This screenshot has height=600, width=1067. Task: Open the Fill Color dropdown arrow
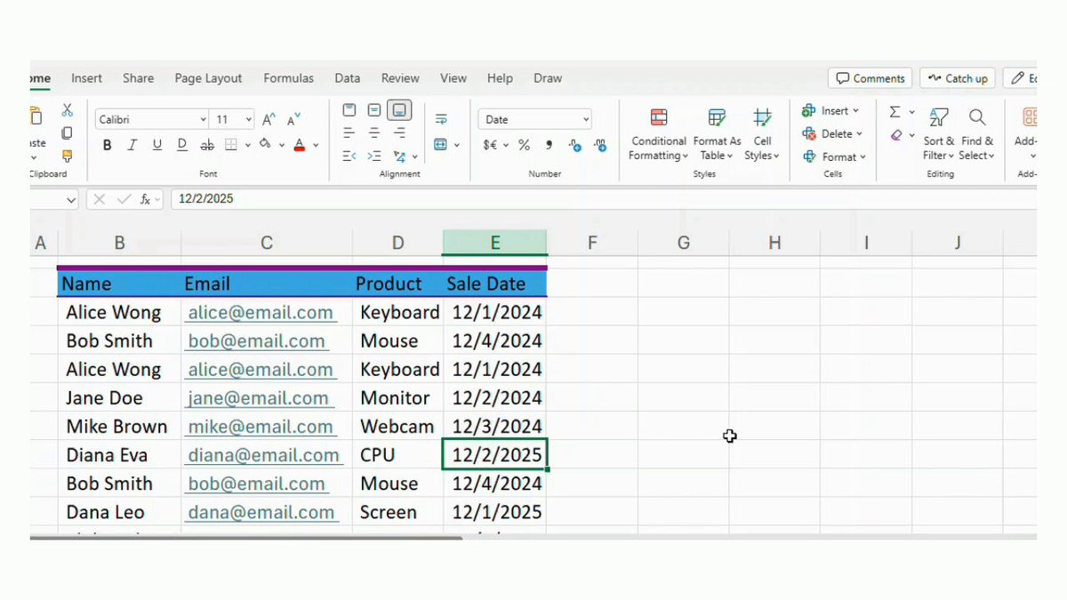(x=282, y=145)
